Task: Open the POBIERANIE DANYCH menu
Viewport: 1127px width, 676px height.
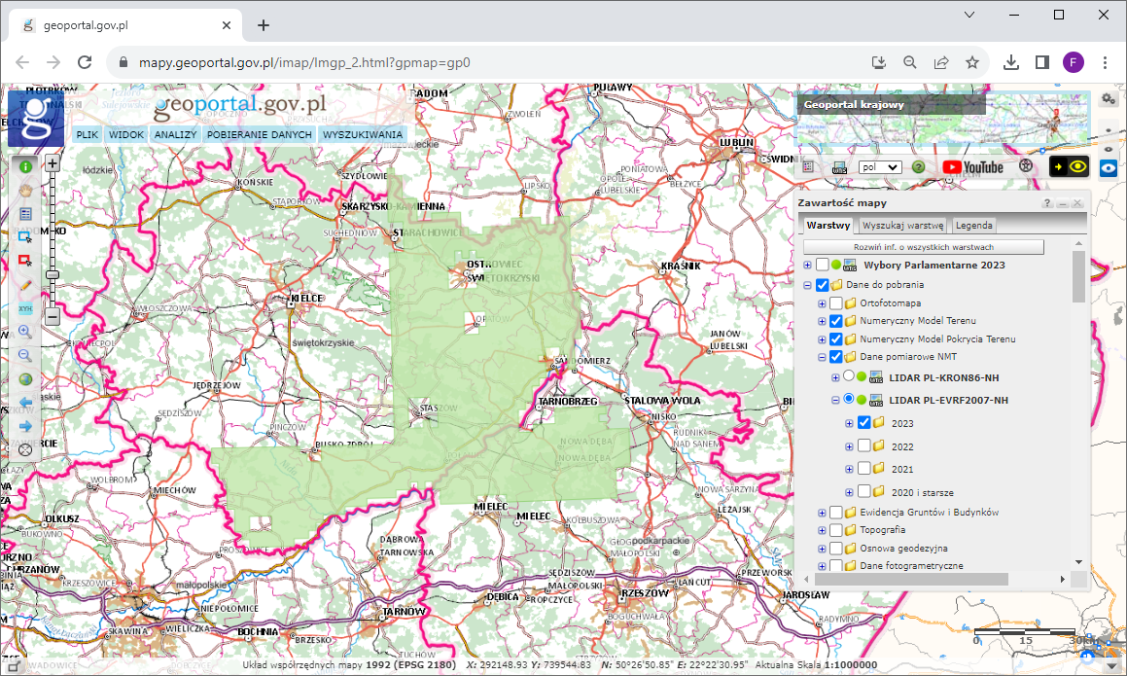Action: point(260,135)
